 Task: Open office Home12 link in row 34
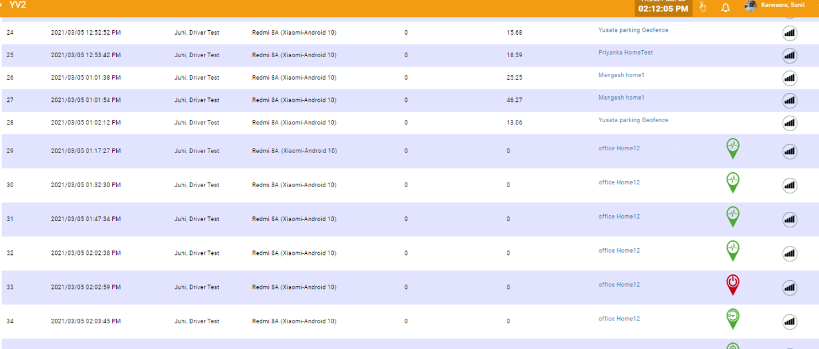click(x=619, y=319)
